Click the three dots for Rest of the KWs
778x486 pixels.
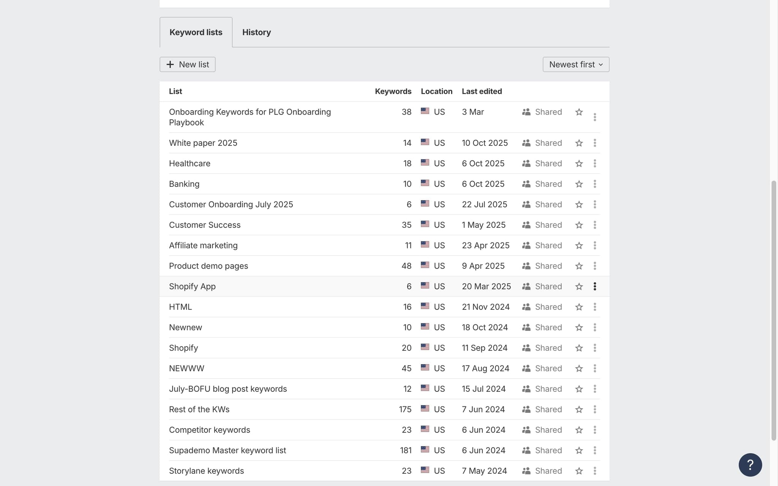click(595, 410)
